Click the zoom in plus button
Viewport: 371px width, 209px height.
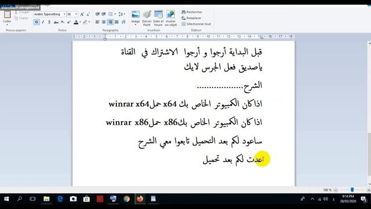point(369,190)
